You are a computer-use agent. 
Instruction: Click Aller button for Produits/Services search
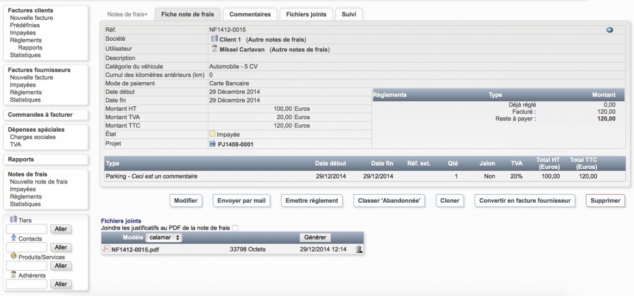[x=61, y=266]
